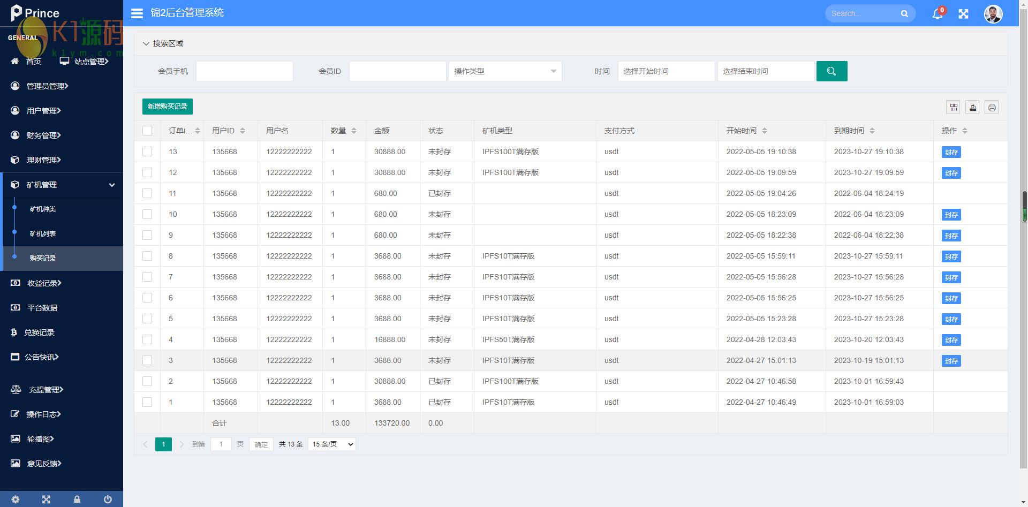Click the power icon in sidebar footer
The width and height of the screenshot is (1028, 507).
point(108,499)
